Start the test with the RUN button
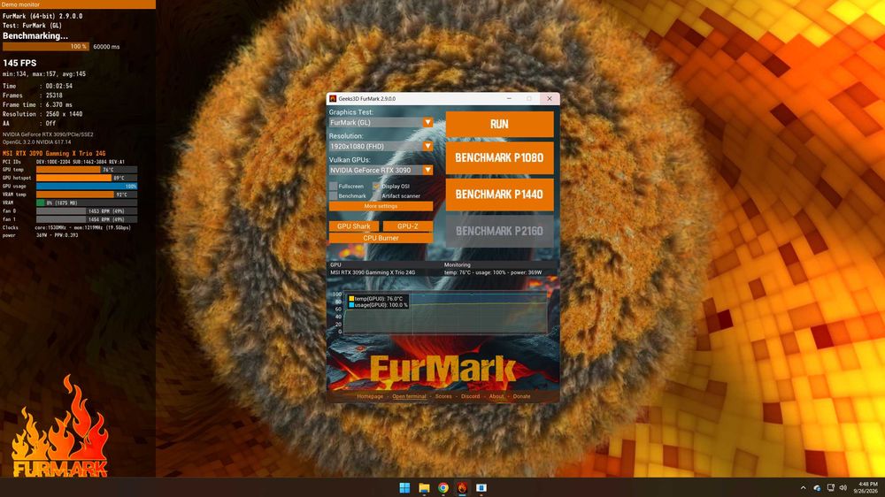The width and height of the screenshot is (885, 497). tap(499, 124)
